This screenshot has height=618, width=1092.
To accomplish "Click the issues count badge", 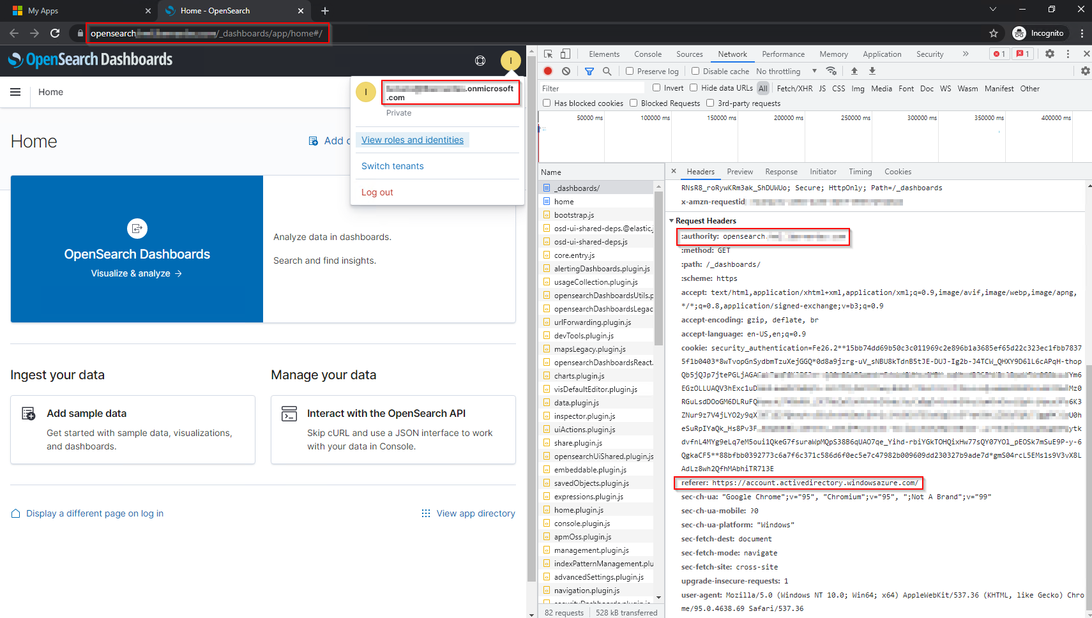I will 1022,54.
